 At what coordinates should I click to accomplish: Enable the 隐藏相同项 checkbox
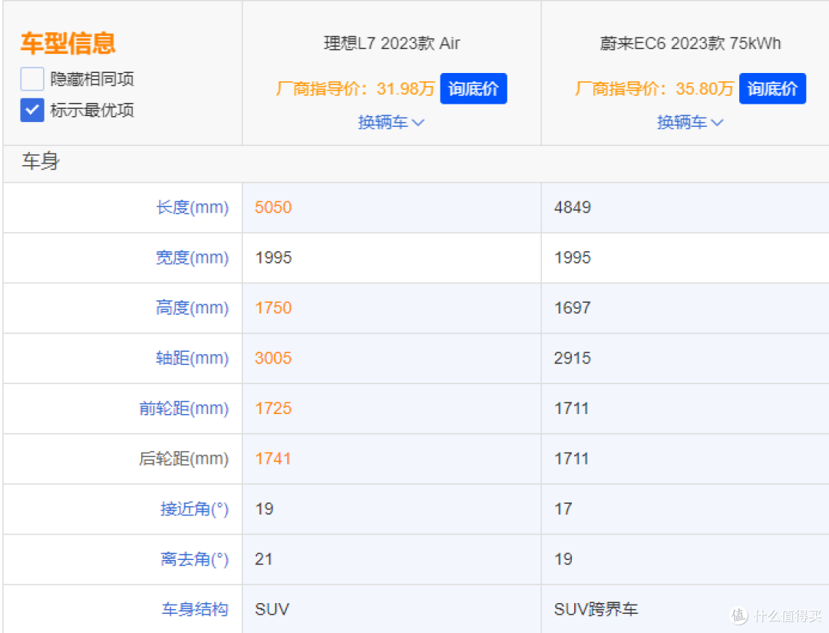pyautogui.click(x=32, y=79)
